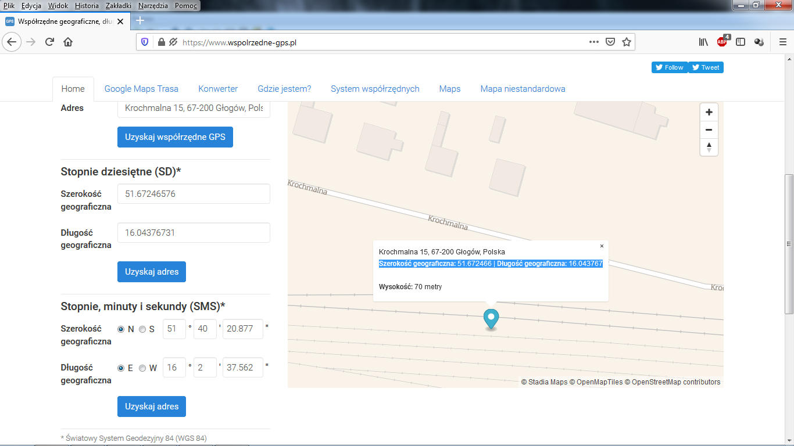Open a new browser tab
The height and width of the screenshot is (446, 794).
[140, 21]
